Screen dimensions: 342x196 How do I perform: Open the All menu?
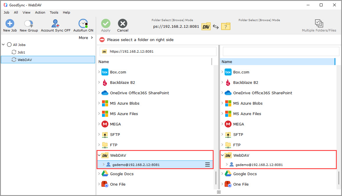pos(16,12)
